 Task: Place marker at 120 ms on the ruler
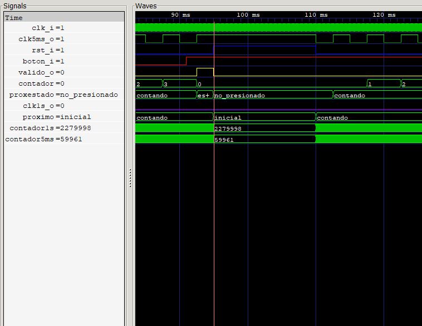[x=384, y=15]
